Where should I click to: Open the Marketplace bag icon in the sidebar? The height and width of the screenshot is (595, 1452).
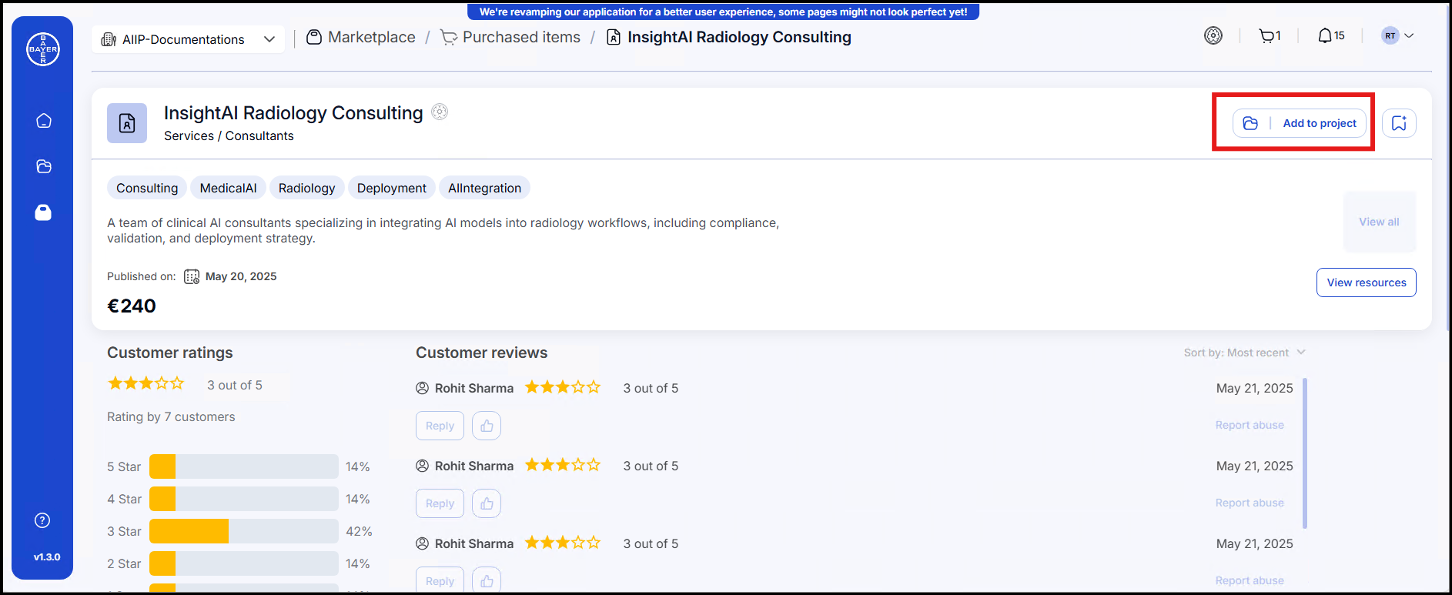43,212
